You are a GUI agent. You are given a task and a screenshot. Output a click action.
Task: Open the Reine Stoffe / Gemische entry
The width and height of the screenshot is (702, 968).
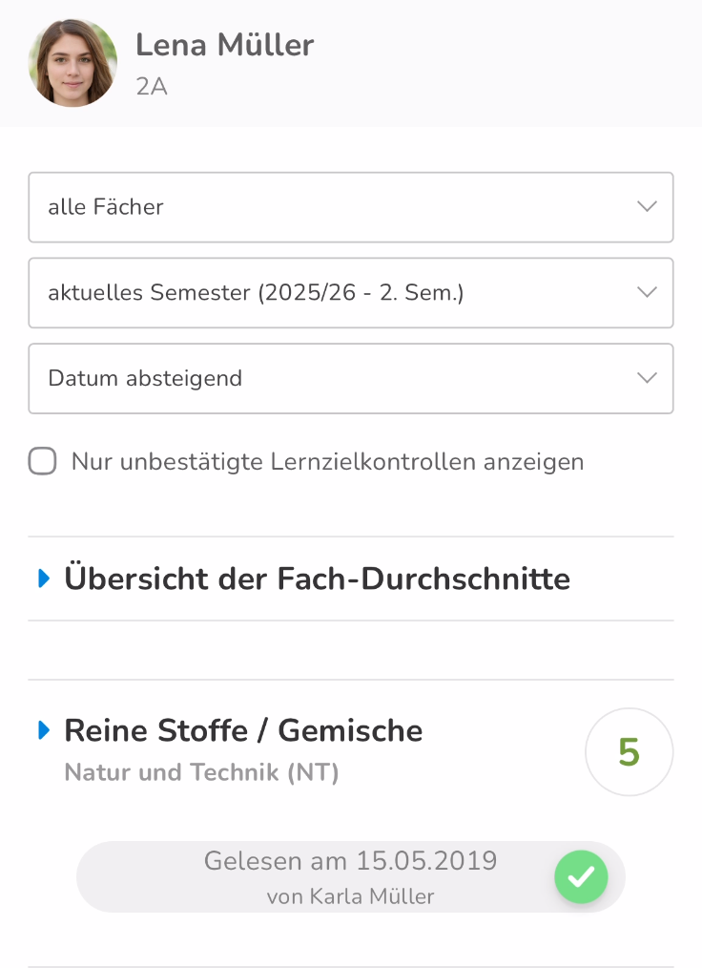(x=243, y=730)
